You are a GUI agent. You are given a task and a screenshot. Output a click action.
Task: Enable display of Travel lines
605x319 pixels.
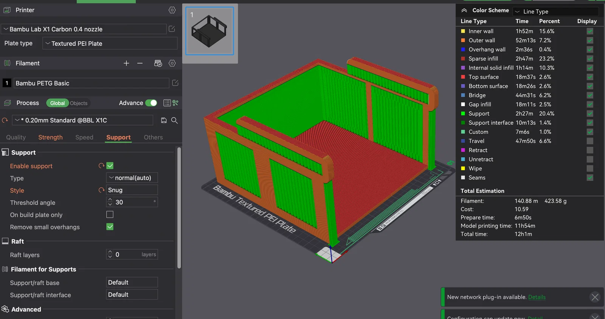(590, 141)
